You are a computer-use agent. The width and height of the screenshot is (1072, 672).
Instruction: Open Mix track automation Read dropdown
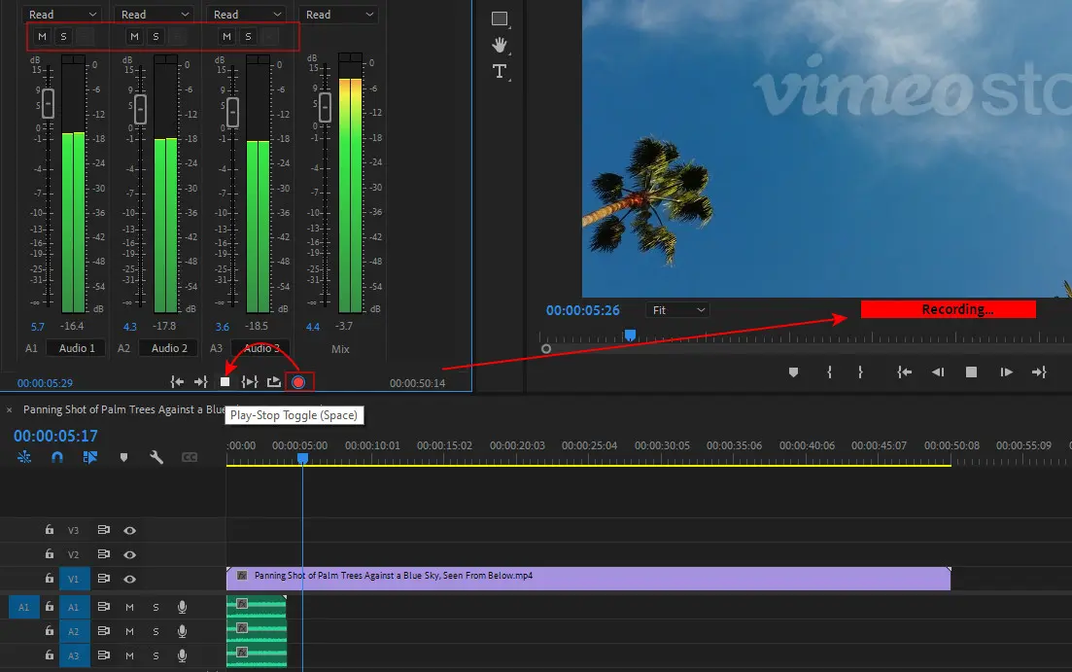(339, 15)
